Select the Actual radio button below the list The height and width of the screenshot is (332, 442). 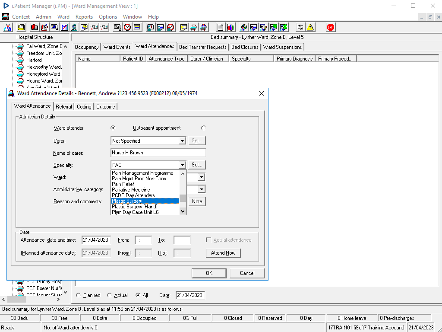(109, 295)
